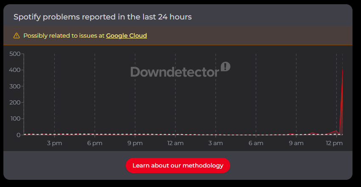Viewport: 361px width, 187px height.
Task: Click the 3 pm axis label
Action: (x=54, y=143)
